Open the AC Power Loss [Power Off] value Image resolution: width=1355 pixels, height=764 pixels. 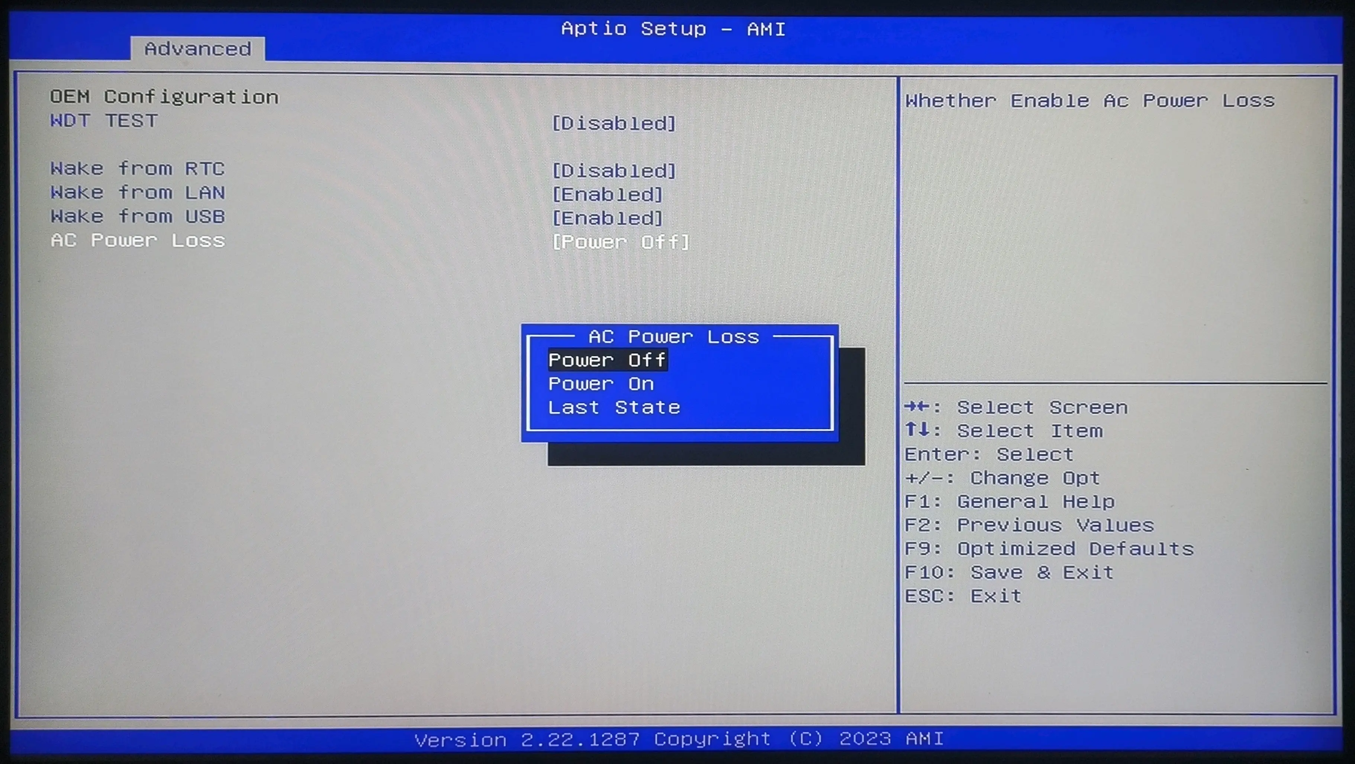(620, 242)
